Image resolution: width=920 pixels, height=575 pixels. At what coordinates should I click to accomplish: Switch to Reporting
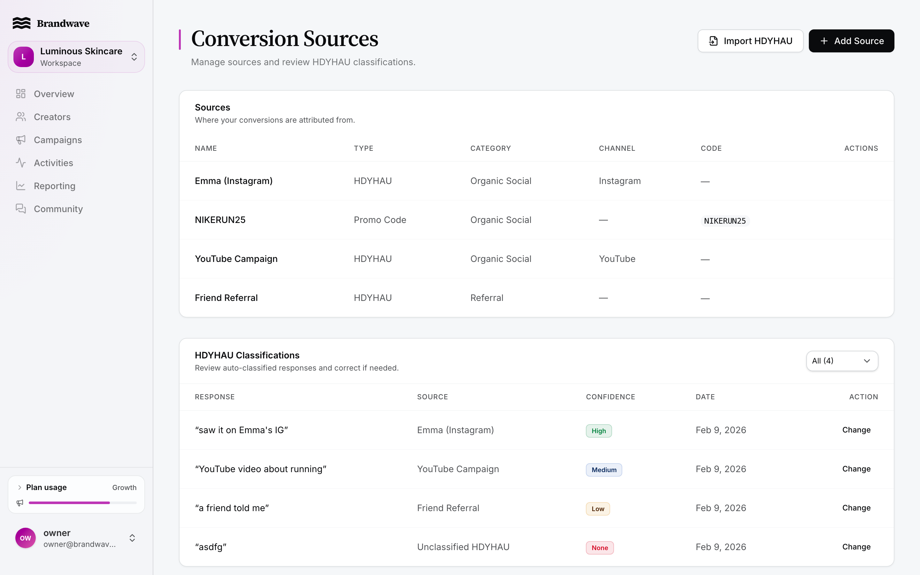point(54,186)
